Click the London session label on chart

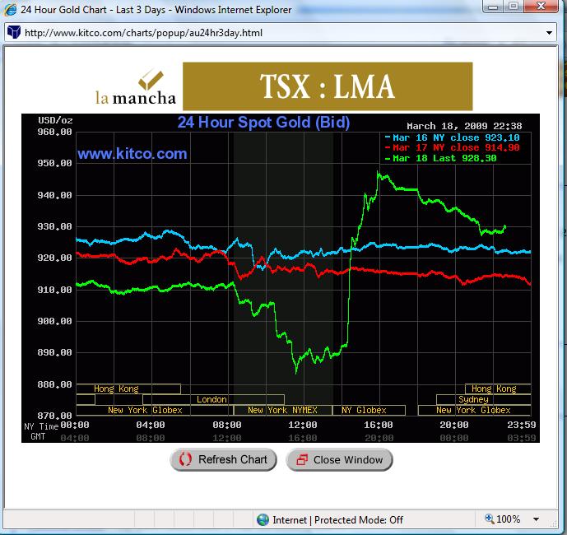211,399
